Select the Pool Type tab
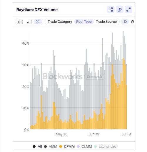This screenshot has height=152, width=147. click(x=84, y=22)
